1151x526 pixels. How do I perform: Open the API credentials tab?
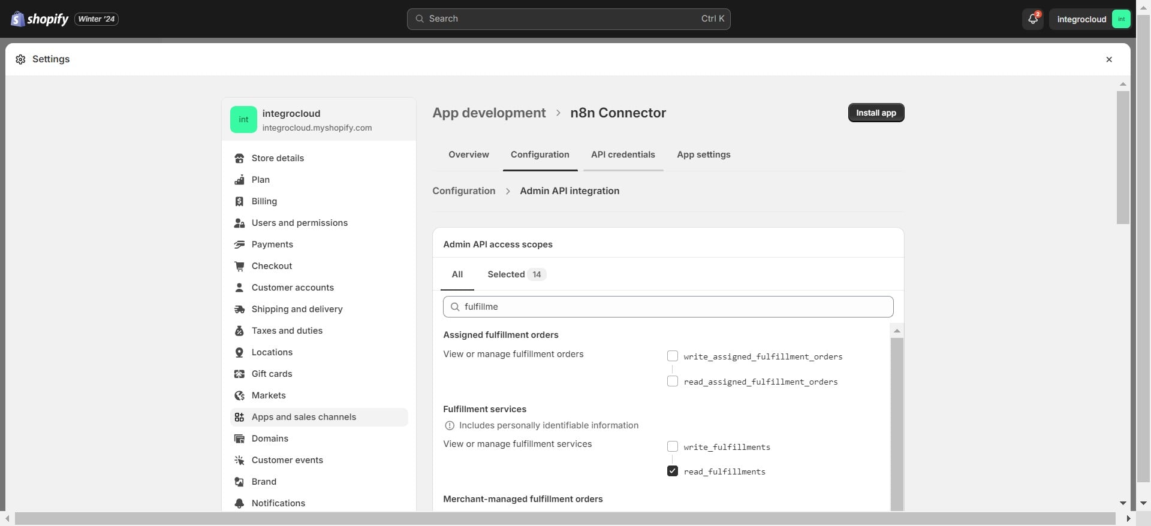coord(623,155)
